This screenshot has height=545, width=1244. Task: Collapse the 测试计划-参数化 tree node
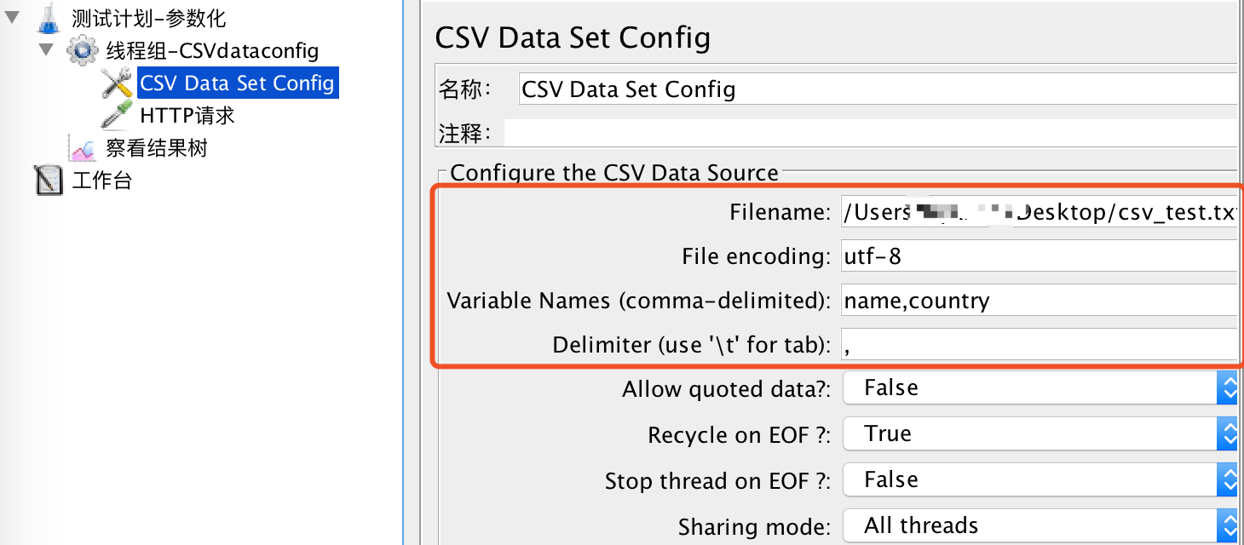(12, 16)
